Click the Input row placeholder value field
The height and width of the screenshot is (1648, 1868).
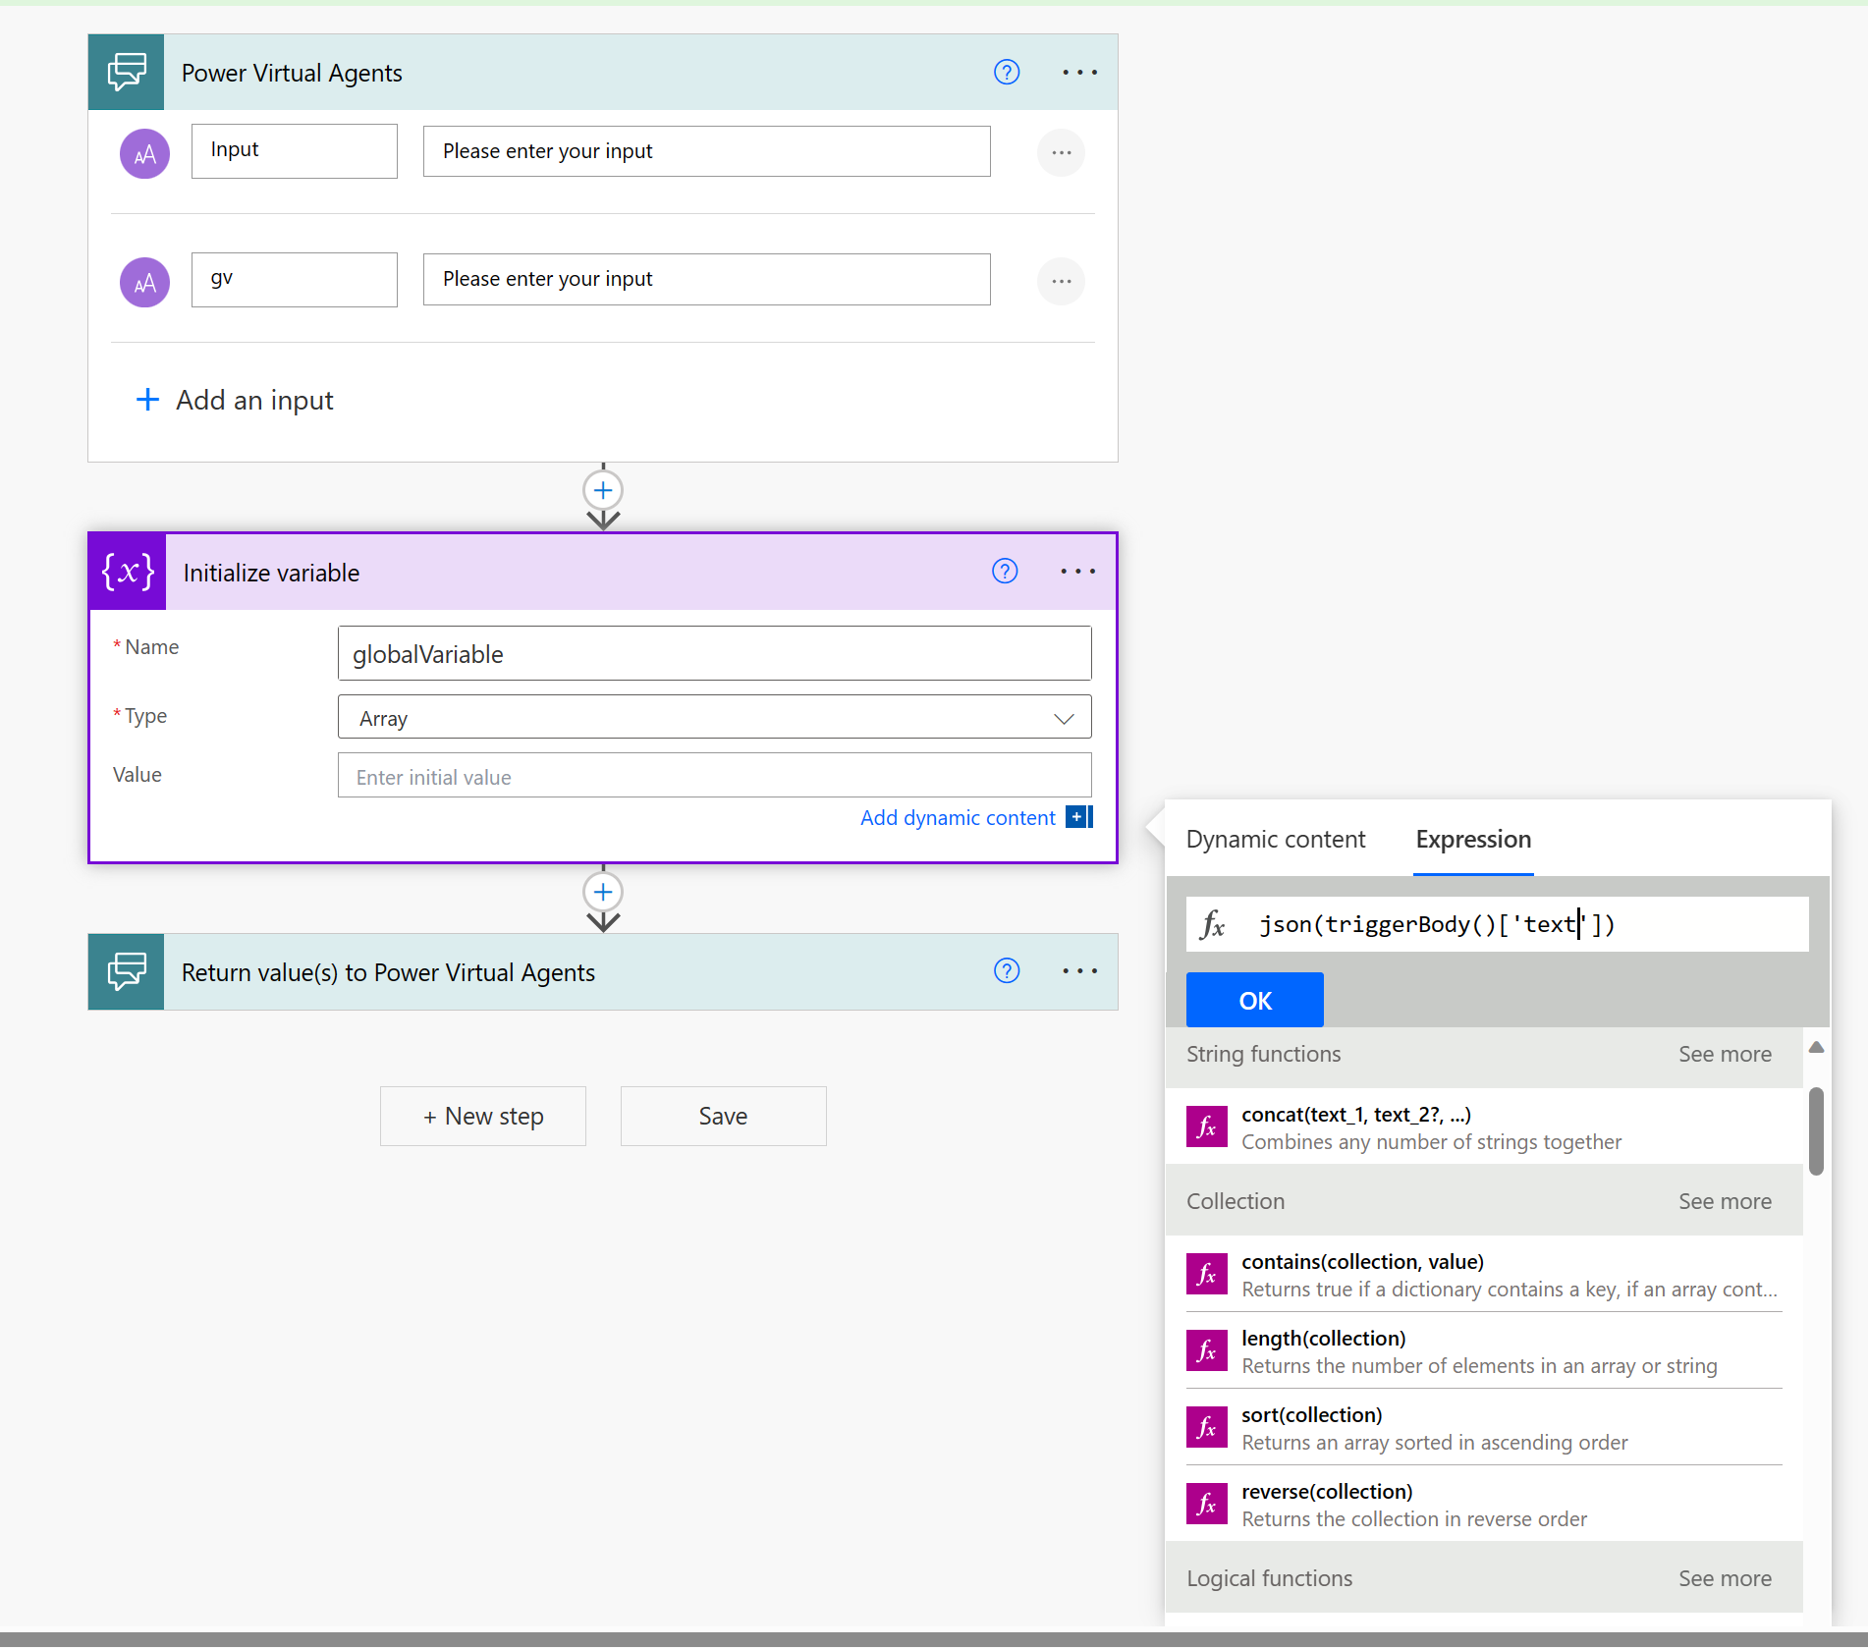pyautogui.click(x=706, y=151)
